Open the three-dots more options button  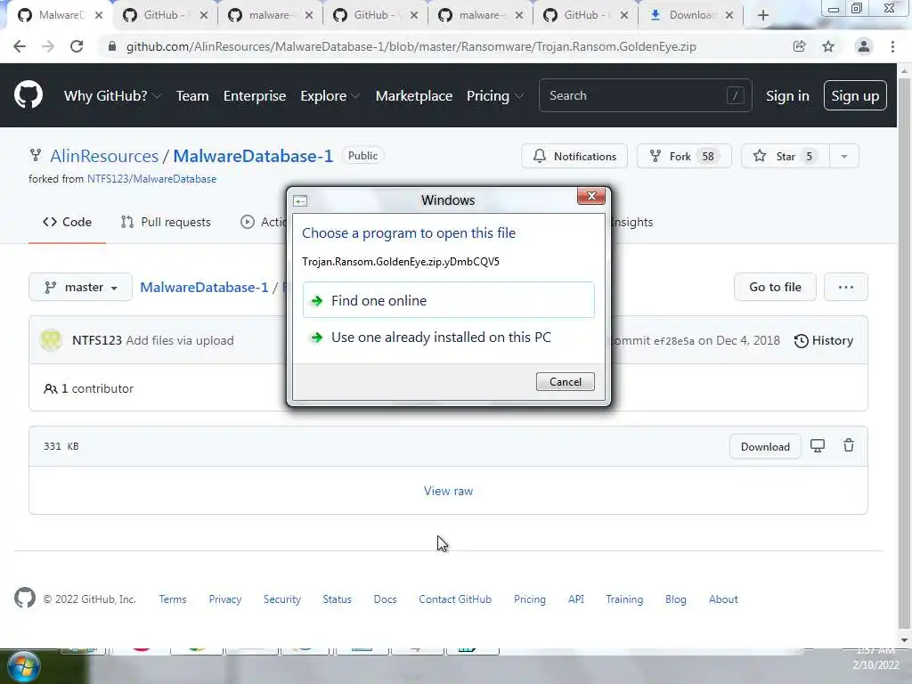pyautogui.click(x=846, y=287)
